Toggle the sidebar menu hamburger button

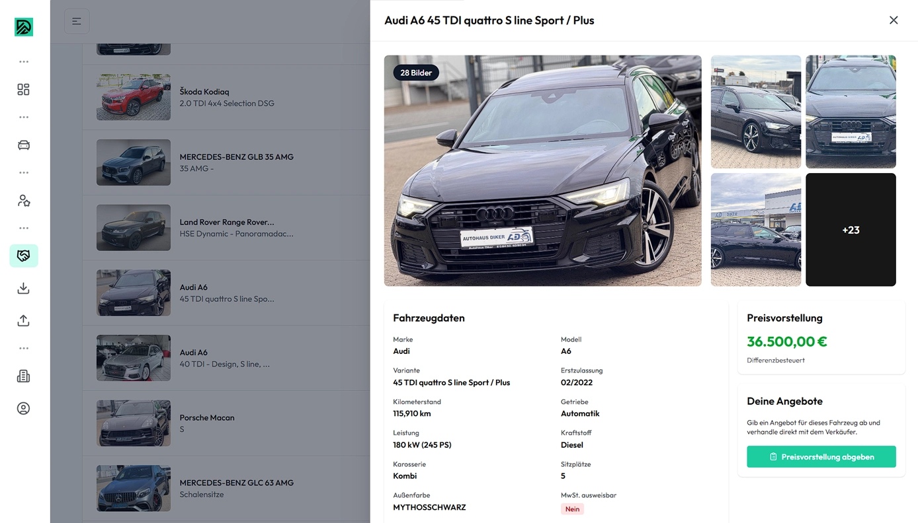[x=77, y=21]
